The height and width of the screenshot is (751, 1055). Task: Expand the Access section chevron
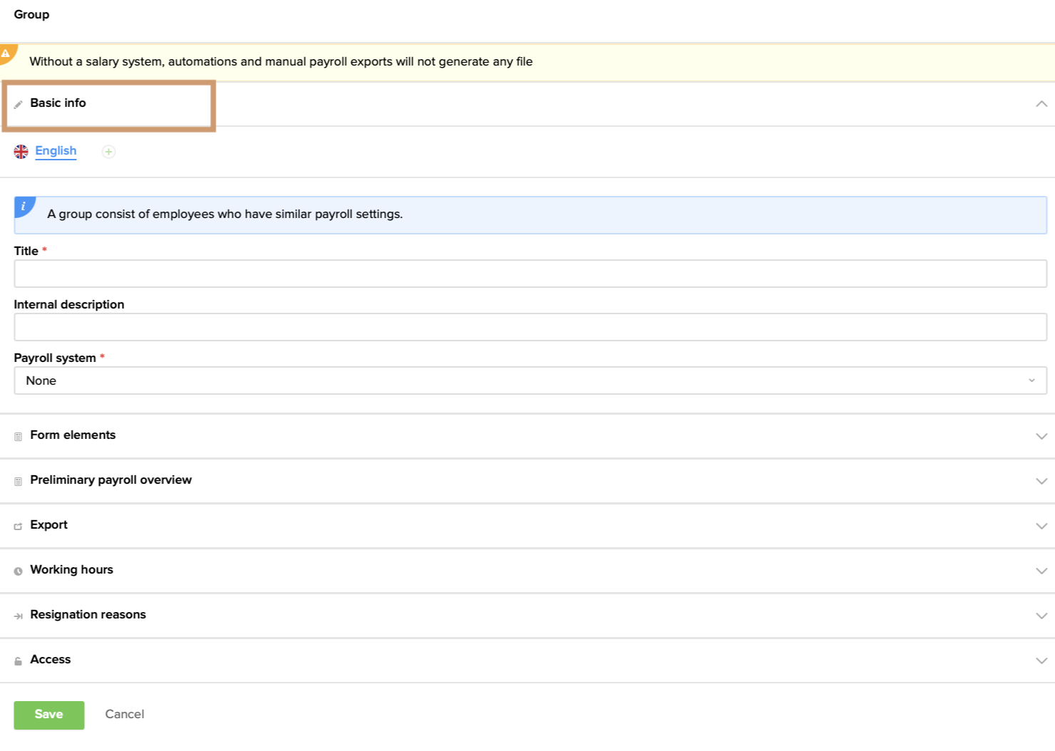[x=1041, y=661]
